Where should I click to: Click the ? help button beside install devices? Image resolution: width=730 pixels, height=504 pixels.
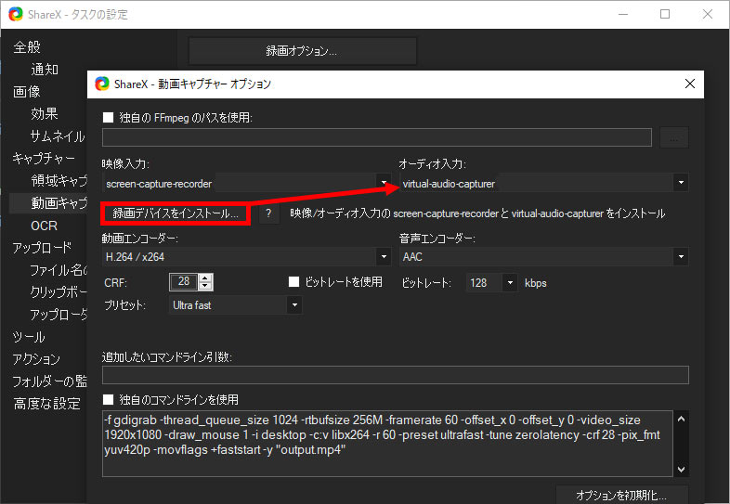(x=268, y=213)
